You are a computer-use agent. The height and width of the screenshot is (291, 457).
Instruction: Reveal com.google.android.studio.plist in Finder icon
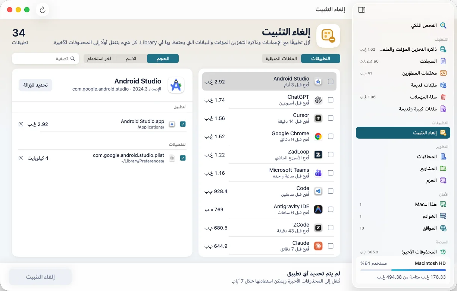tap(21, 158)
